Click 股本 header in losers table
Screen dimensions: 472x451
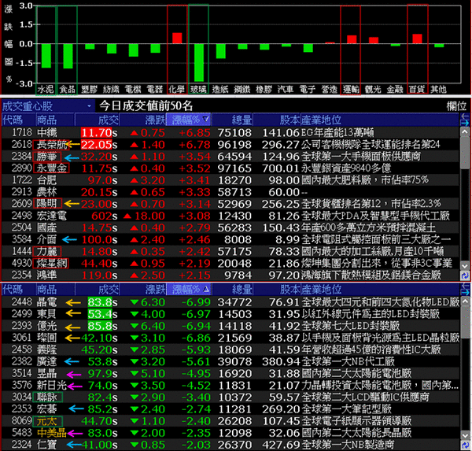[x=277, y=290]
